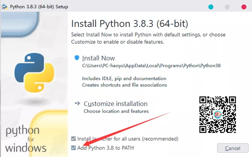Click the Python logo in sidebar

pyautogui.click(x=34, y=73)
